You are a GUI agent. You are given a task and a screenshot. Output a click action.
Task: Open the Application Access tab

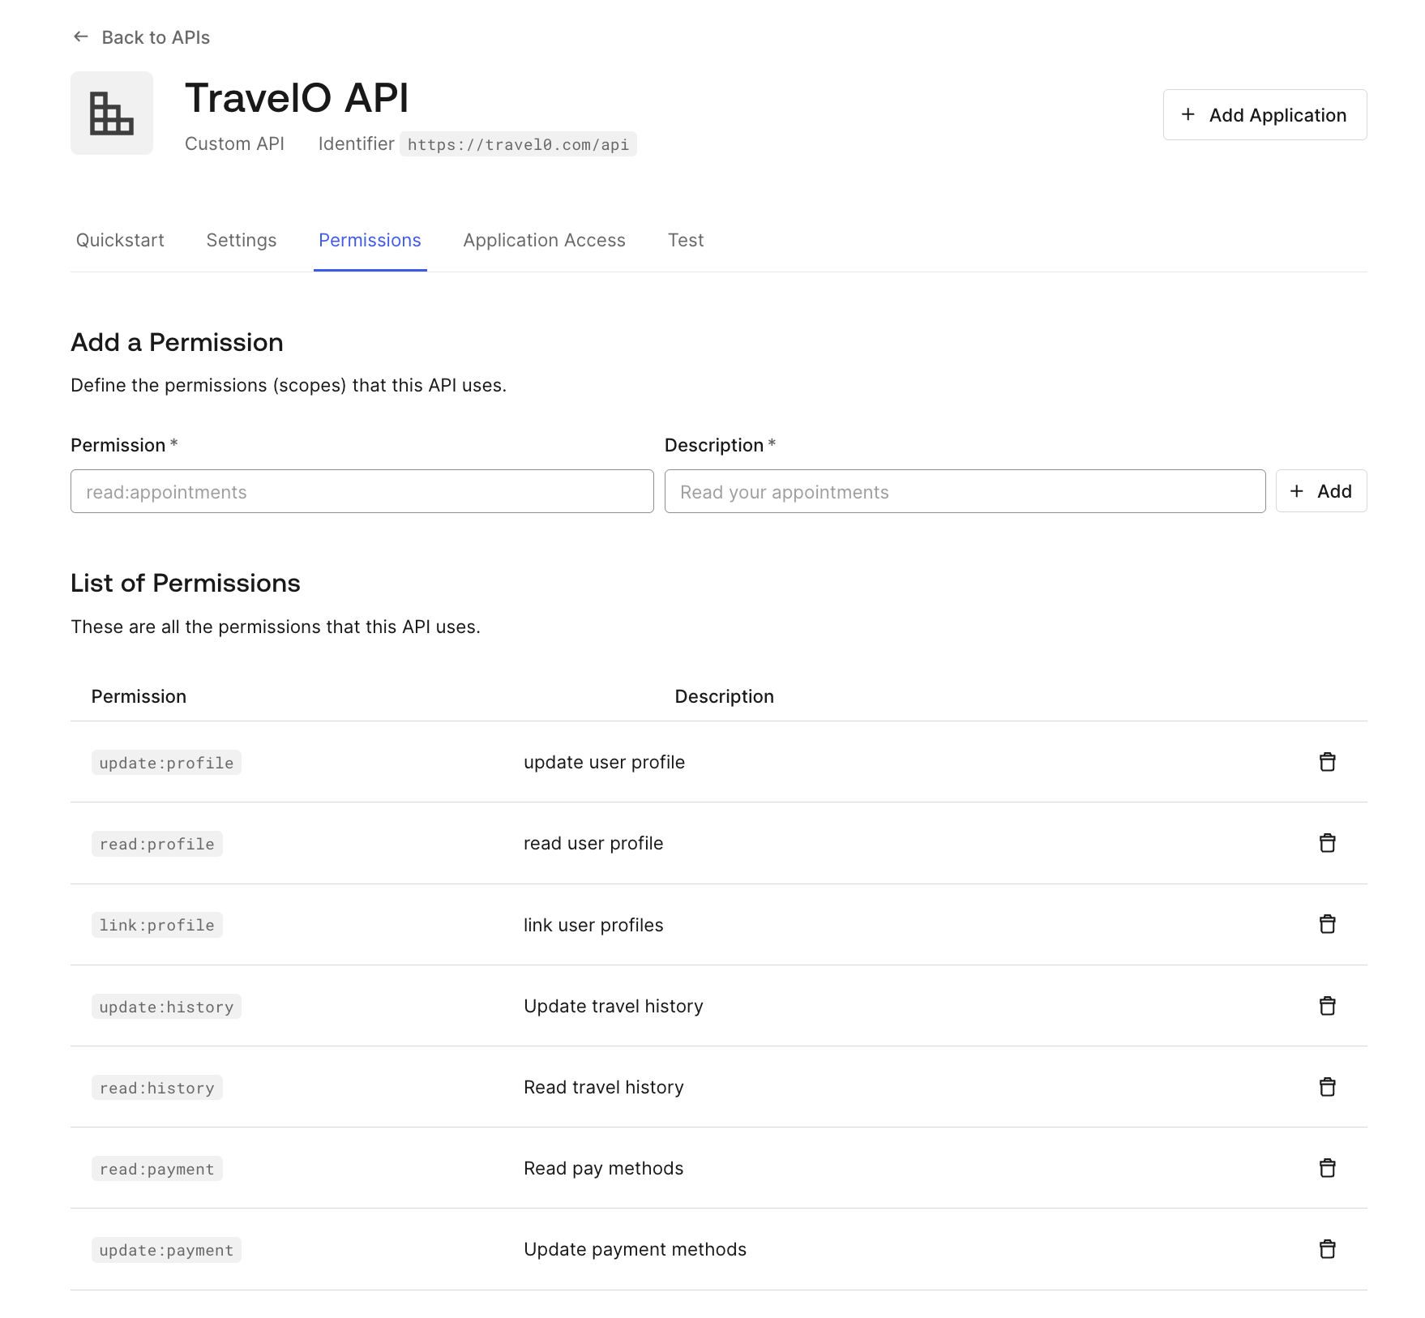pyautogui.click(x=544, y=240)
